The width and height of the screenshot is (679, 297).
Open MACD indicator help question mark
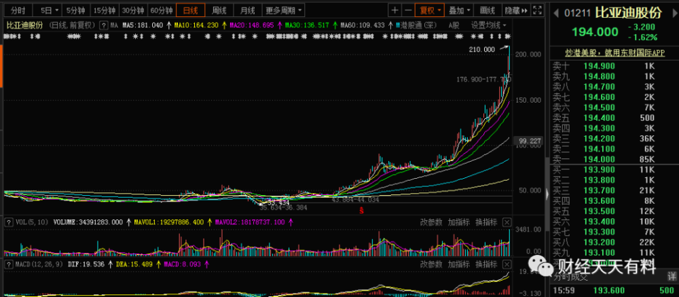[x=8, y=264]
